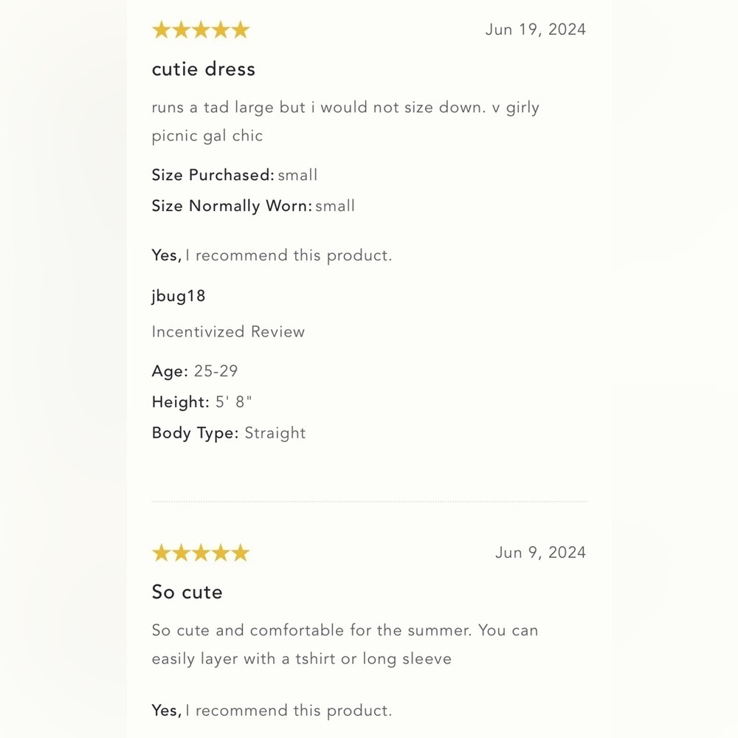Select the Jun 9, 2024 review date
This screenshot has height=738, width=738.
point(540,553)
